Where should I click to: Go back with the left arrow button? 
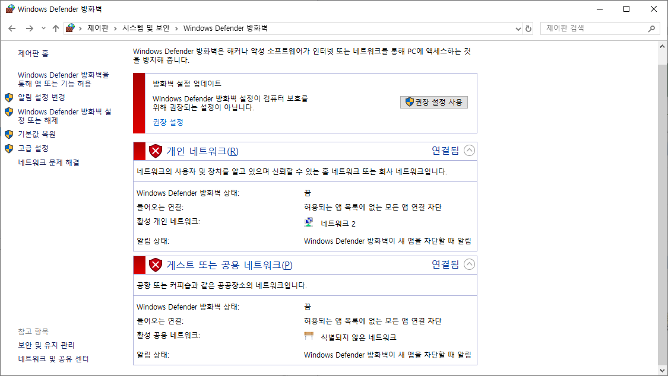tap(12, 28)
